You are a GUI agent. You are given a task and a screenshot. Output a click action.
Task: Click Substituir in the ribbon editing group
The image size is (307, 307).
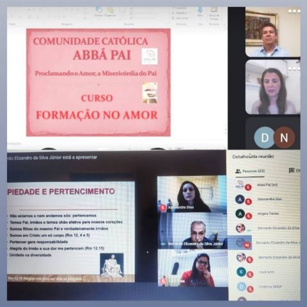click(x=180, y=13)
